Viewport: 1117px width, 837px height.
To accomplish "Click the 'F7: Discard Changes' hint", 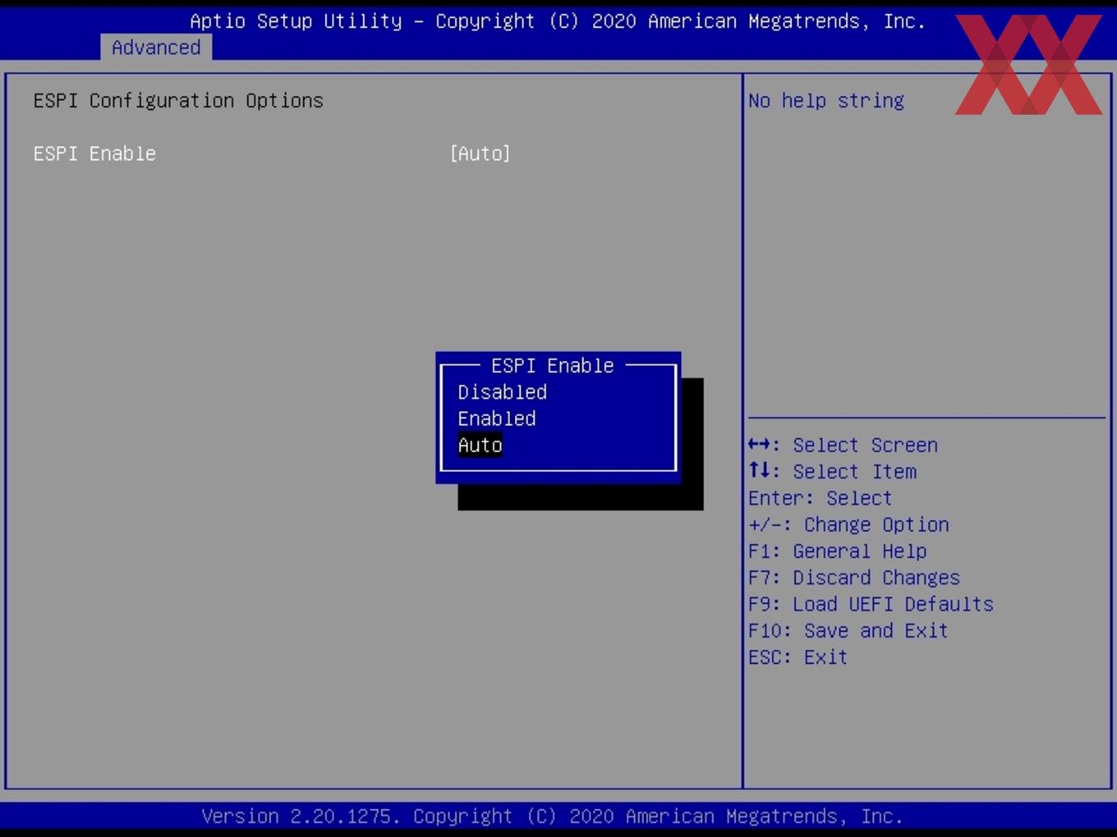I will point(853,577).
